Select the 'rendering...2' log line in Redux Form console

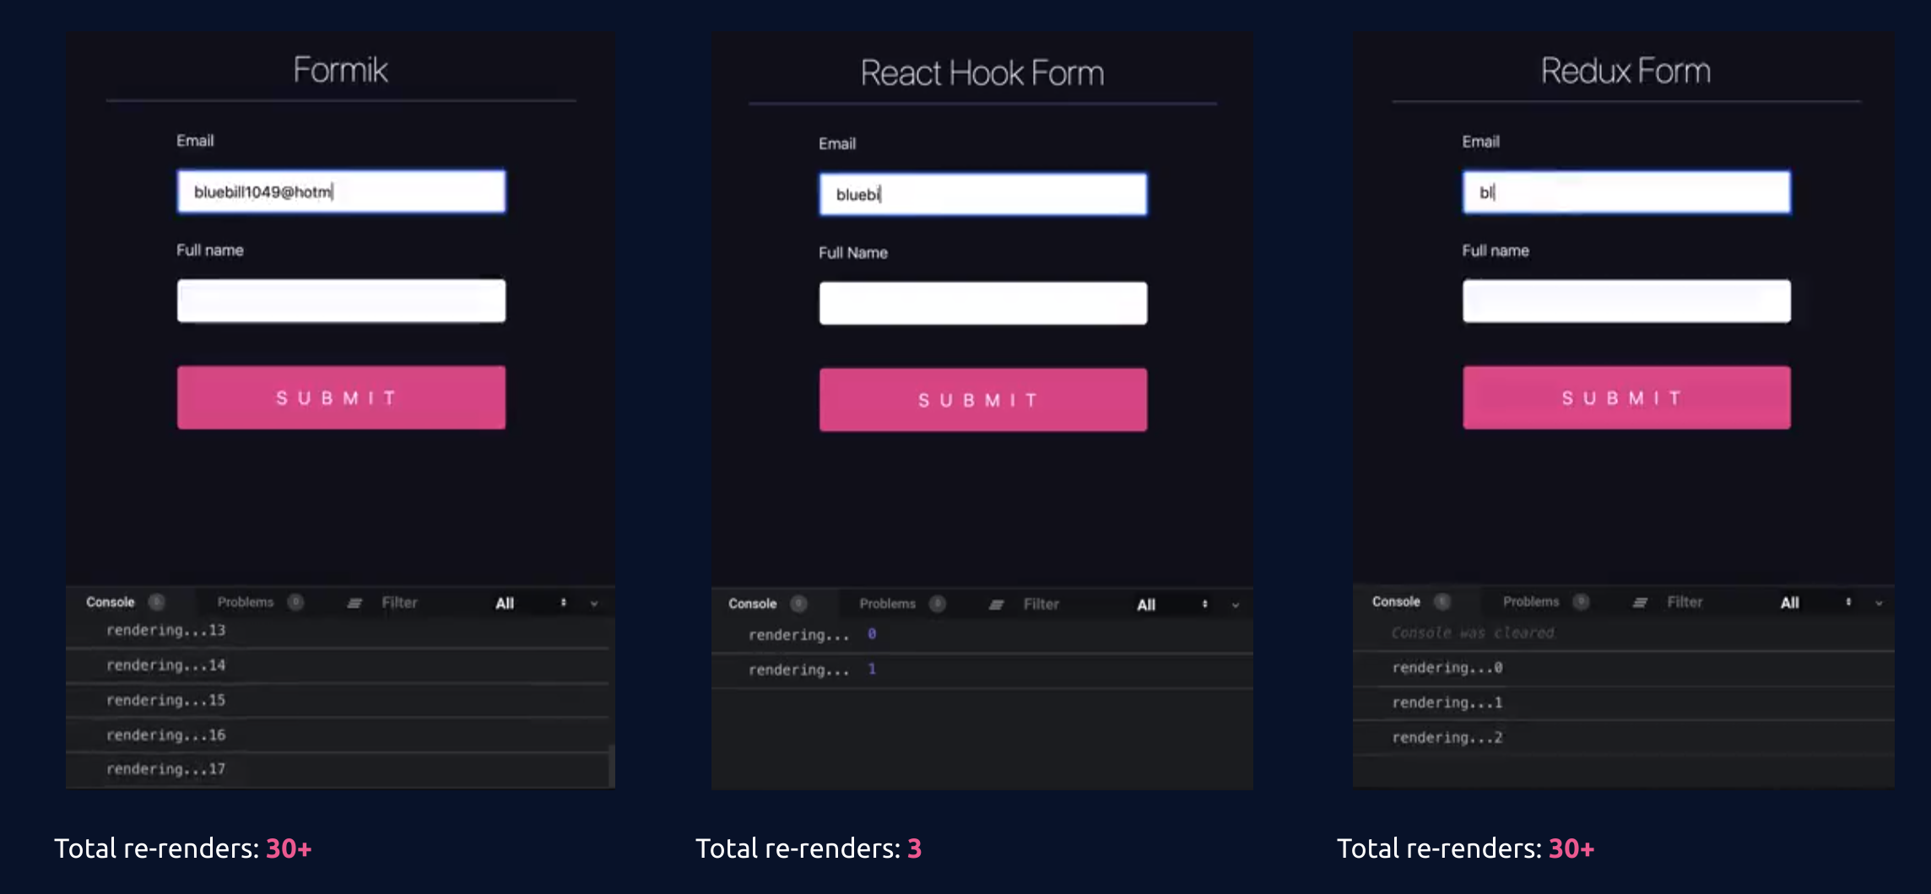click(x=1623, y=738)
